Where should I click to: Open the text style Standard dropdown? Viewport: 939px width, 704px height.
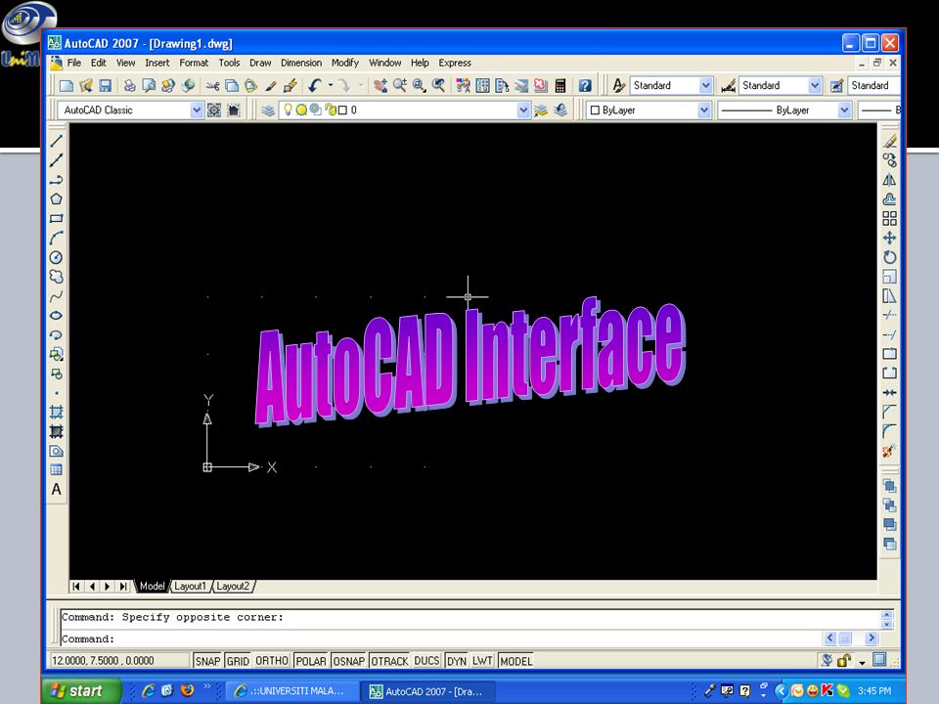pos(706,86)
